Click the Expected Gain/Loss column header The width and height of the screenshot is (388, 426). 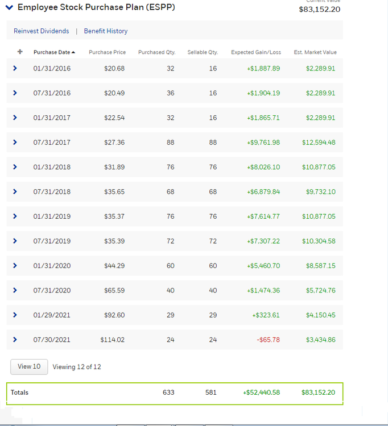255,52
